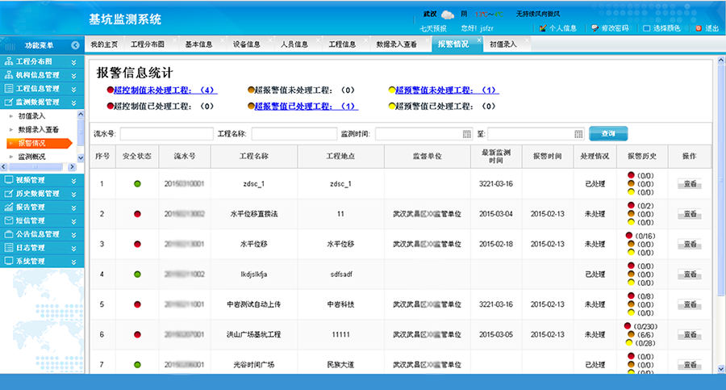The height and width of the screenshot is (390, 726).
Task: Open the 监测时间 start date calendar icon
Action: point(466,134)
